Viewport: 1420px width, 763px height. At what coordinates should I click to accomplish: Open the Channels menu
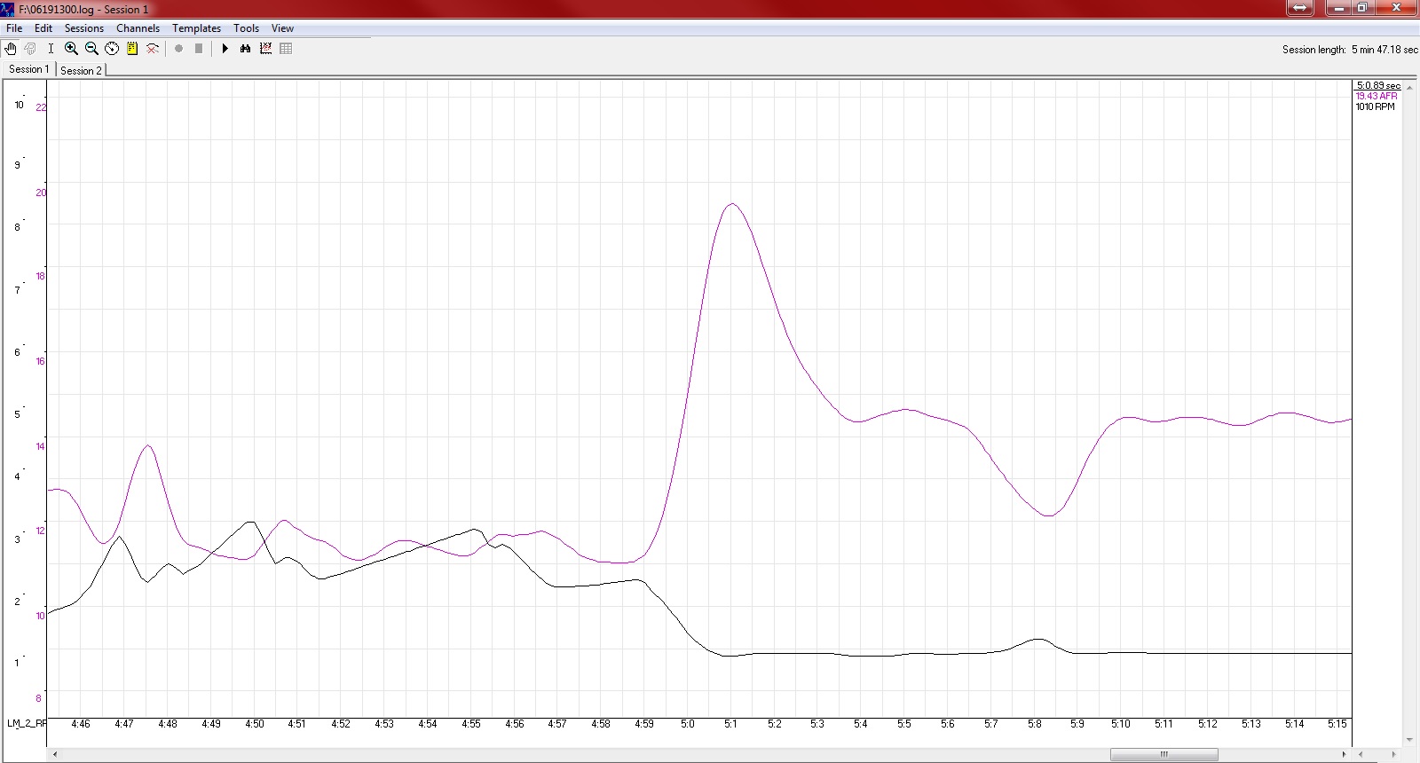click(x=138, y=28)
